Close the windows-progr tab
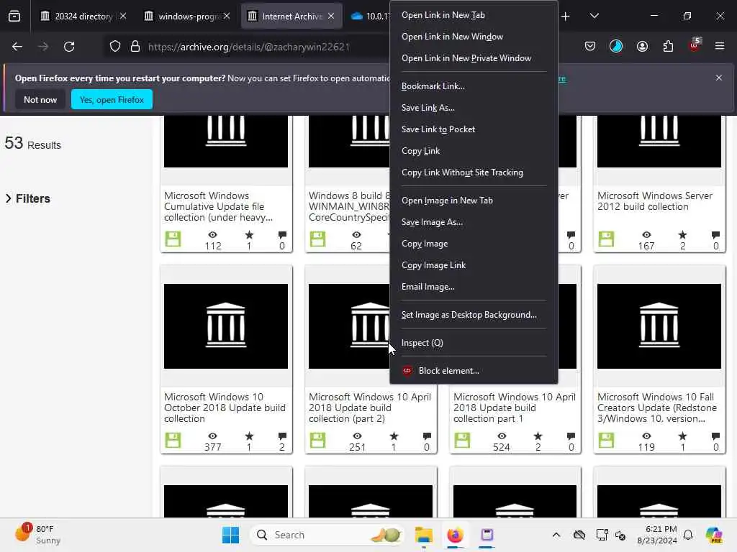The width and height of the screenshot is (737, 552). click(x=227, y=16)
